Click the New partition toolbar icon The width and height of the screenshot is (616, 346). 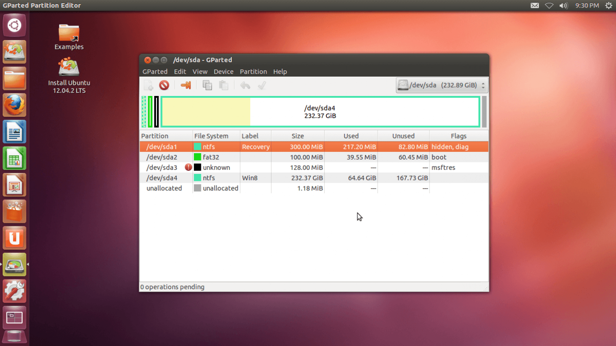[x=148, y=85]
